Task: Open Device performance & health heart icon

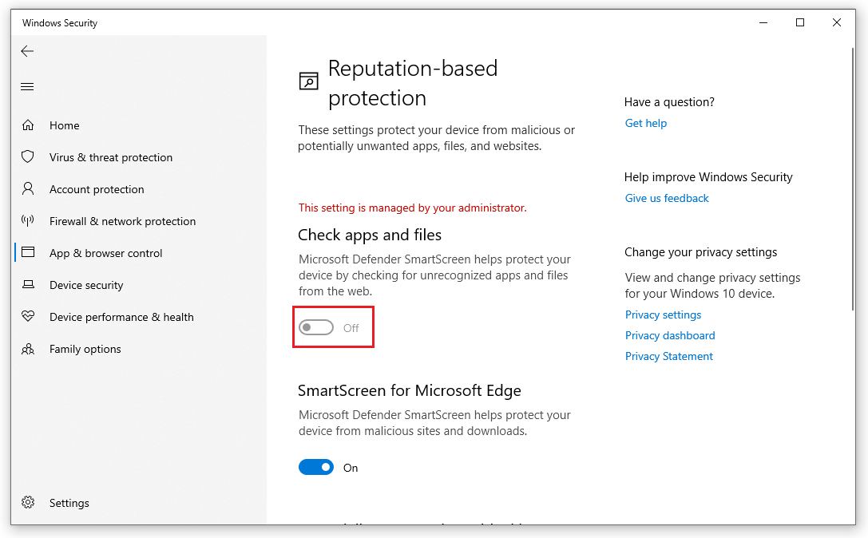Action: coord(27,317)
